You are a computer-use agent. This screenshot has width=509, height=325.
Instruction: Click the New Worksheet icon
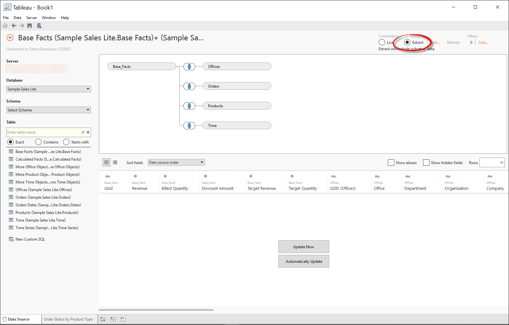point(103,319)
